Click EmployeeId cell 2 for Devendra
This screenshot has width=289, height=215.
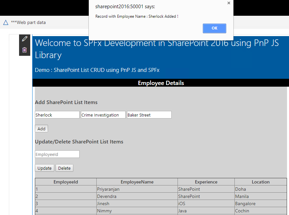pyautogui.click(x=66, y=196)
